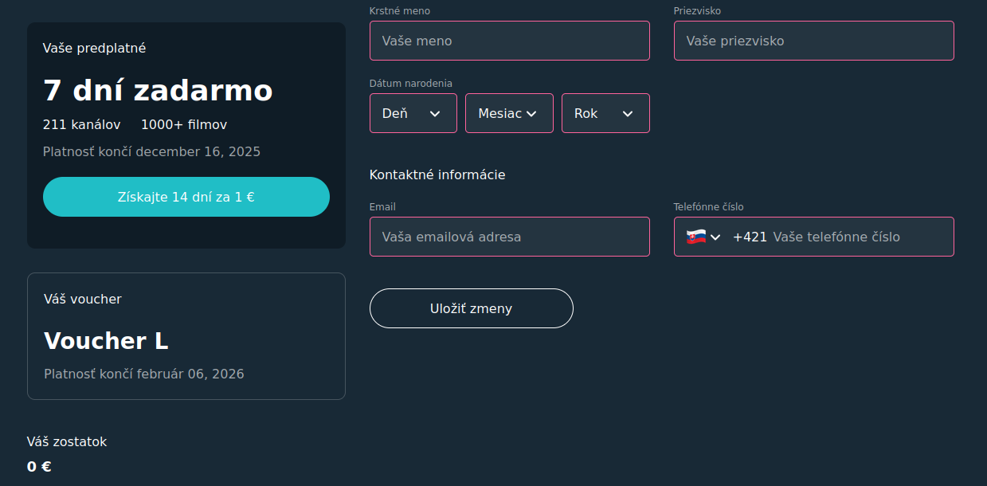The width and height of the screenshot is (987, 486).
Task: Click the 0 € balance amount
Action: pos(39,467)
